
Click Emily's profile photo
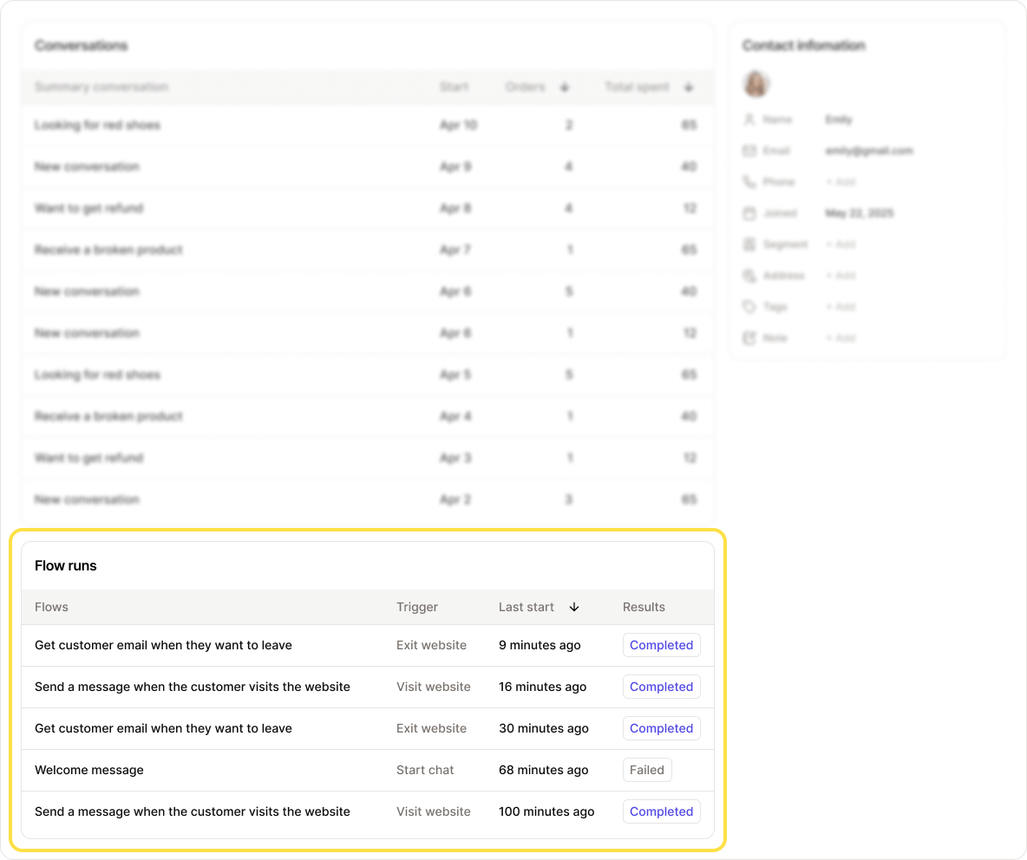[756, 84]
